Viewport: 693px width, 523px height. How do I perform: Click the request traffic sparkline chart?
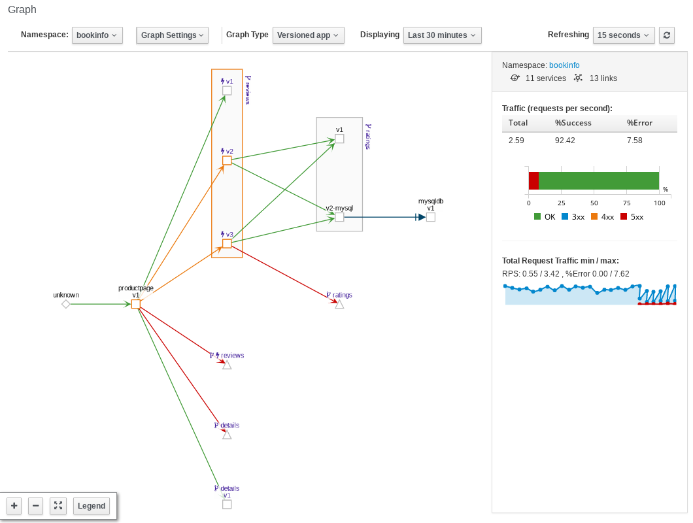588,293
